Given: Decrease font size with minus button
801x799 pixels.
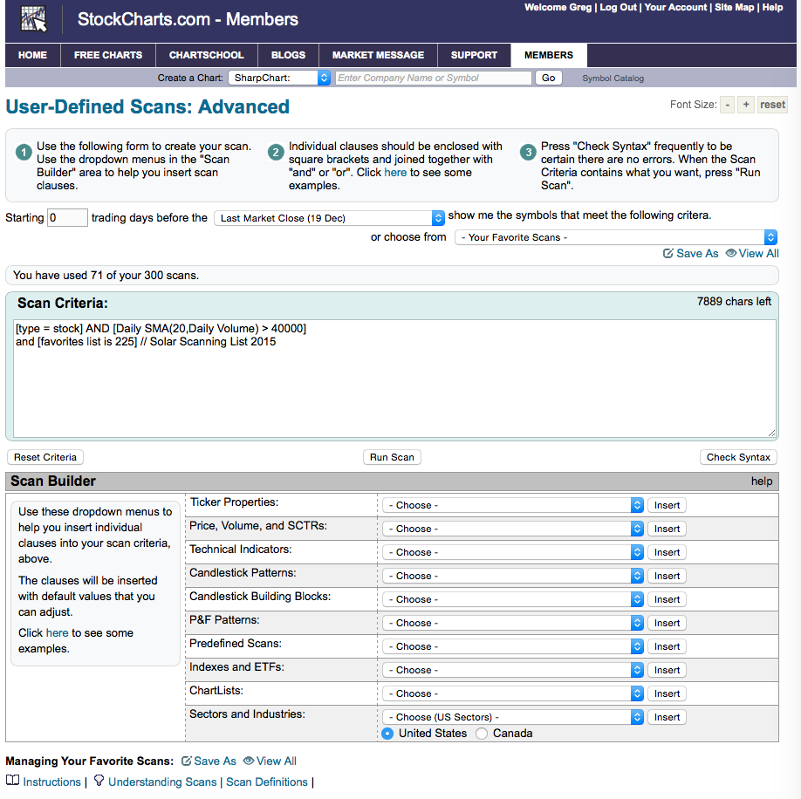Looking at the screenshot, I should click(728, 105).
